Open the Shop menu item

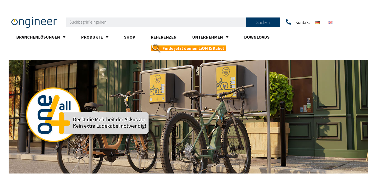pyautogui.click(x=130, y=37)
